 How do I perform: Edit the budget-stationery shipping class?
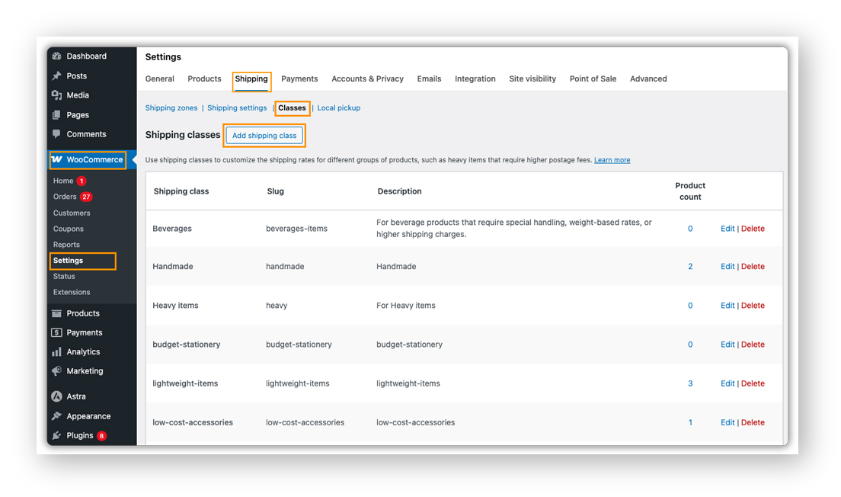727,345
